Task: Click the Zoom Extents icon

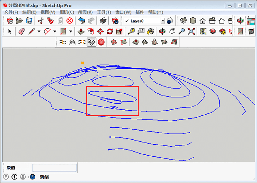Action: pos(191,31)
